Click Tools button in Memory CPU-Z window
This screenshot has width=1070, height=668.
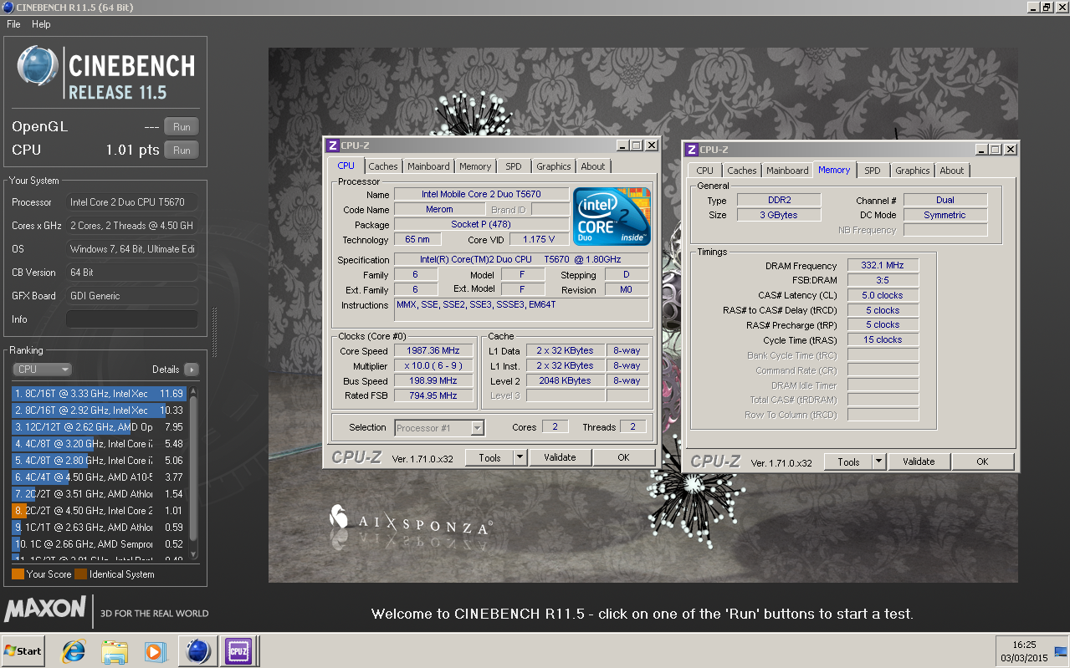[848, 461]
